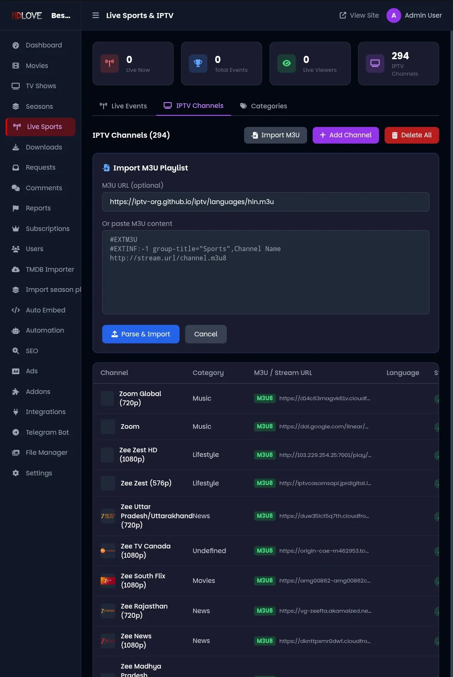
Task: Select the Telegram Bot icon
Action: coord(16,432)
